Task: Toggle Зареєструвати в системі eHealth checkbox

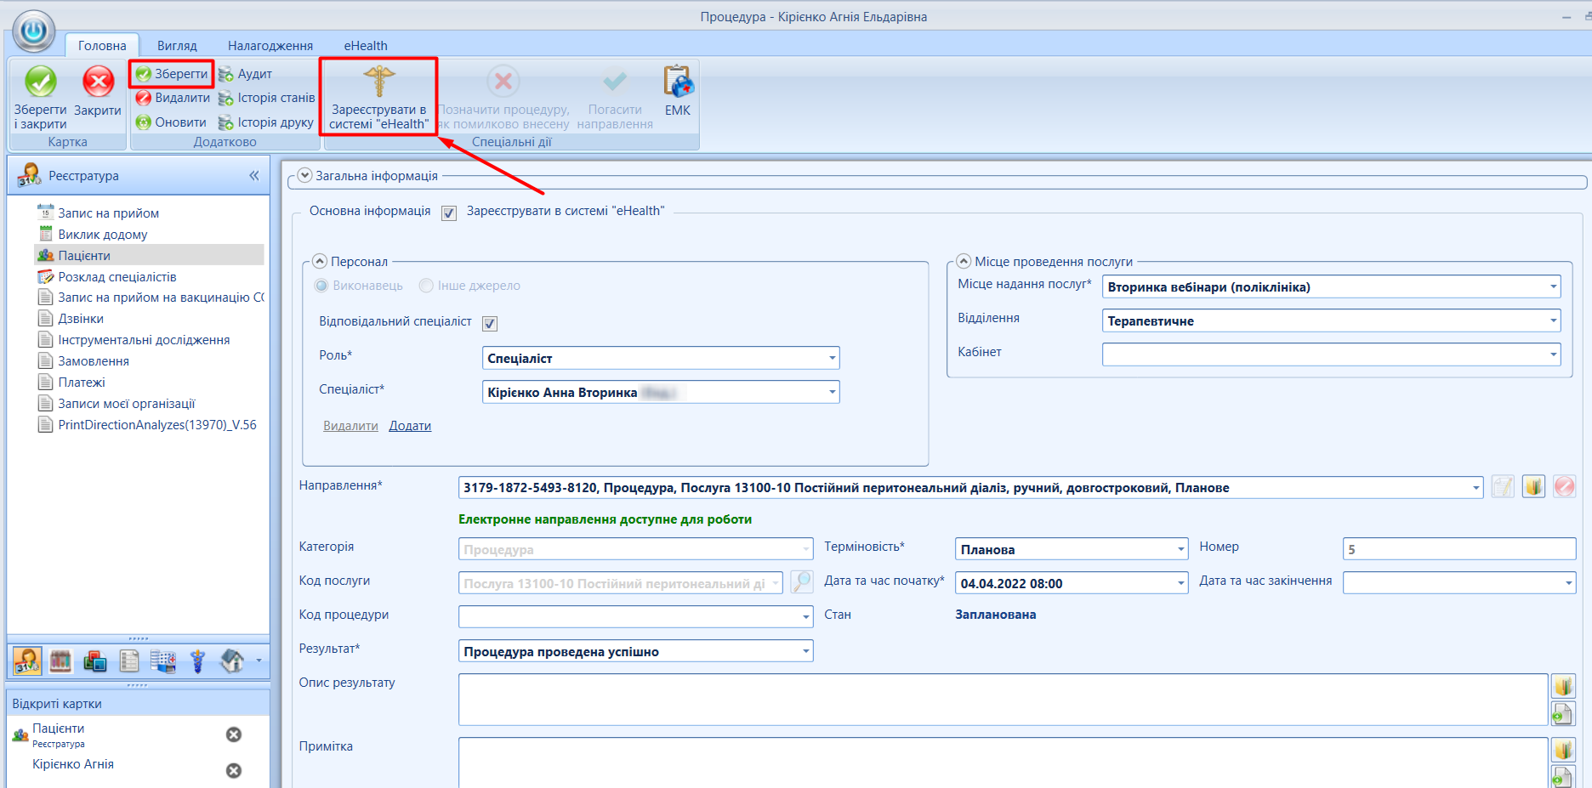Action: (449, 213)
